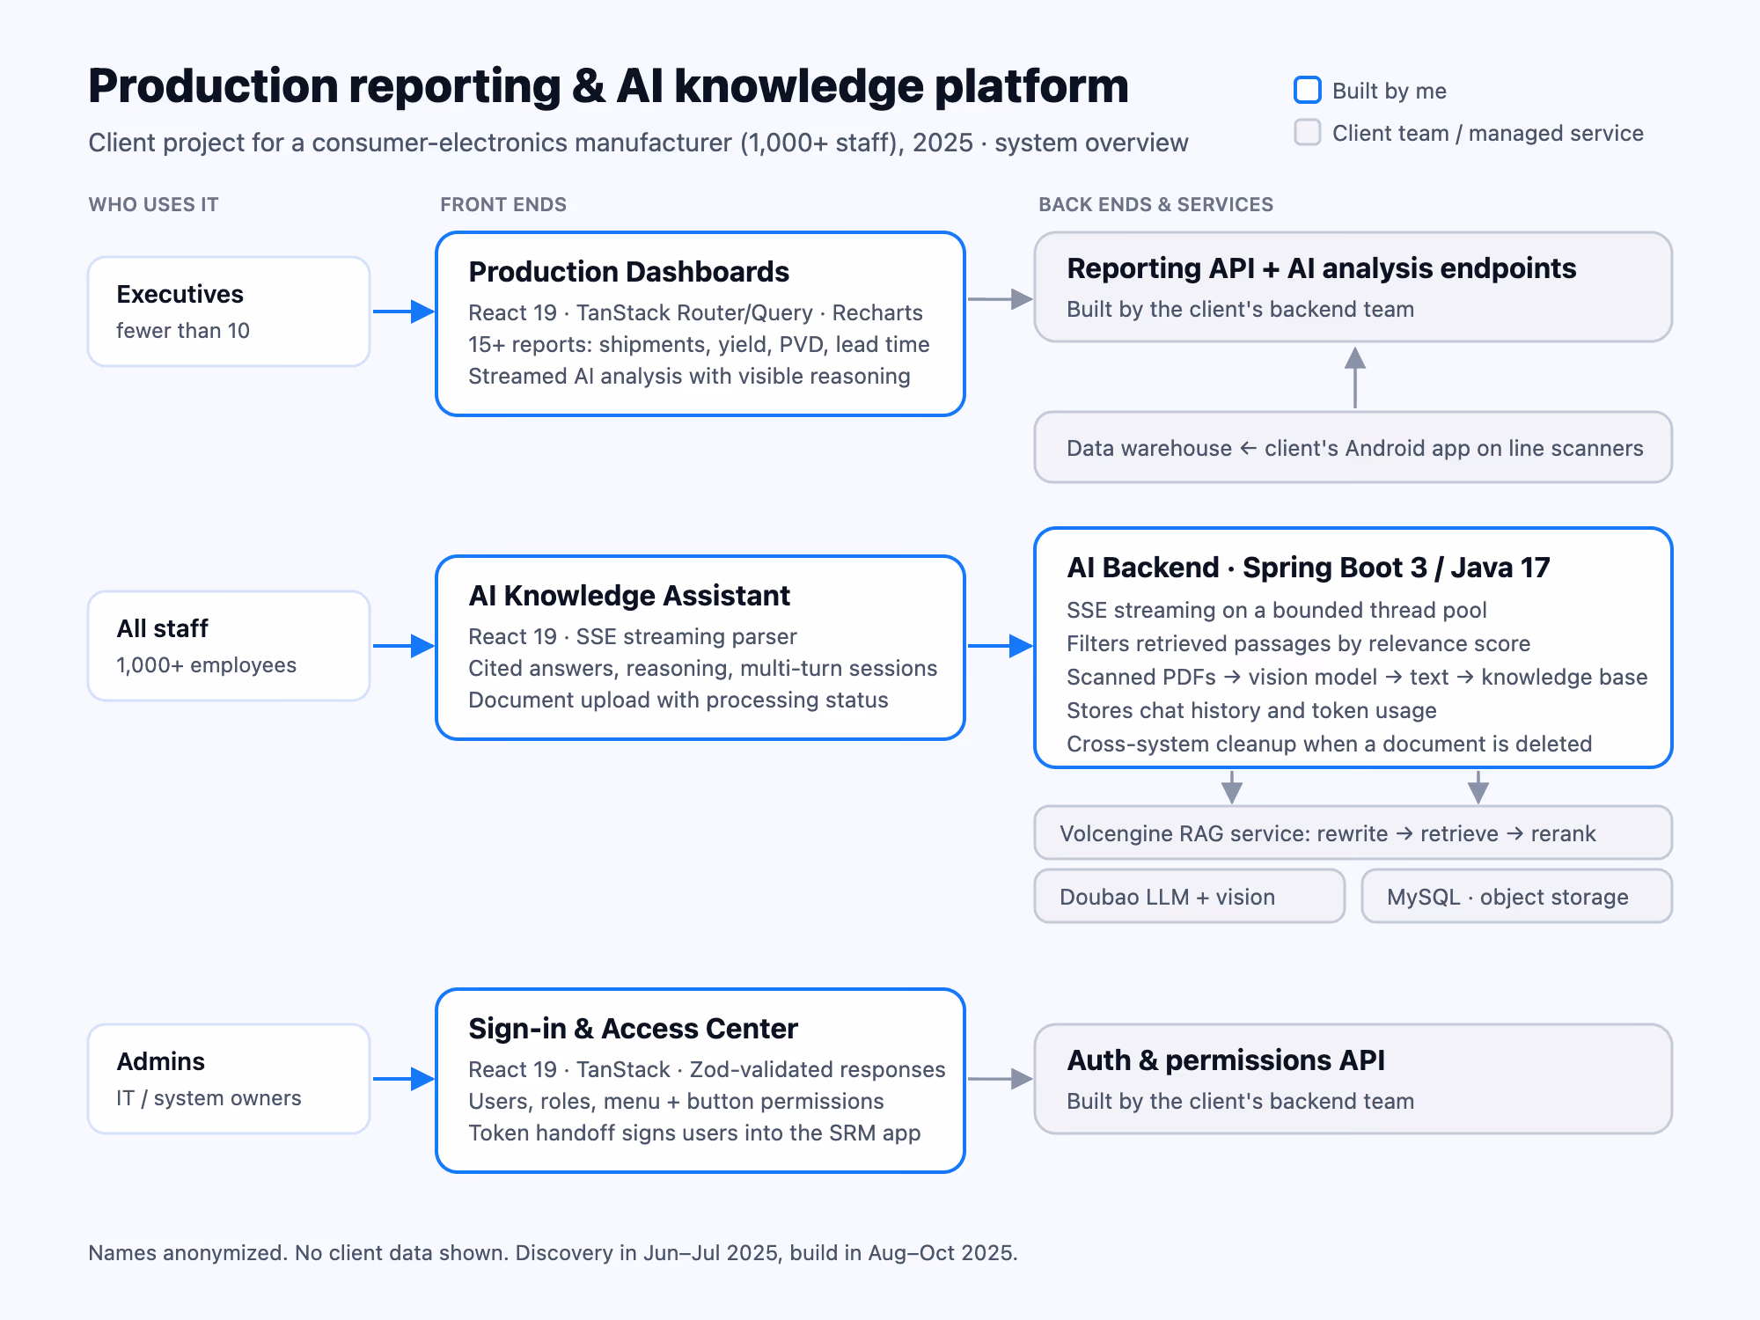
Task: Click the '15+ reports: shipments, yield, PVD, lead time' line
Action: pos(699,344)
